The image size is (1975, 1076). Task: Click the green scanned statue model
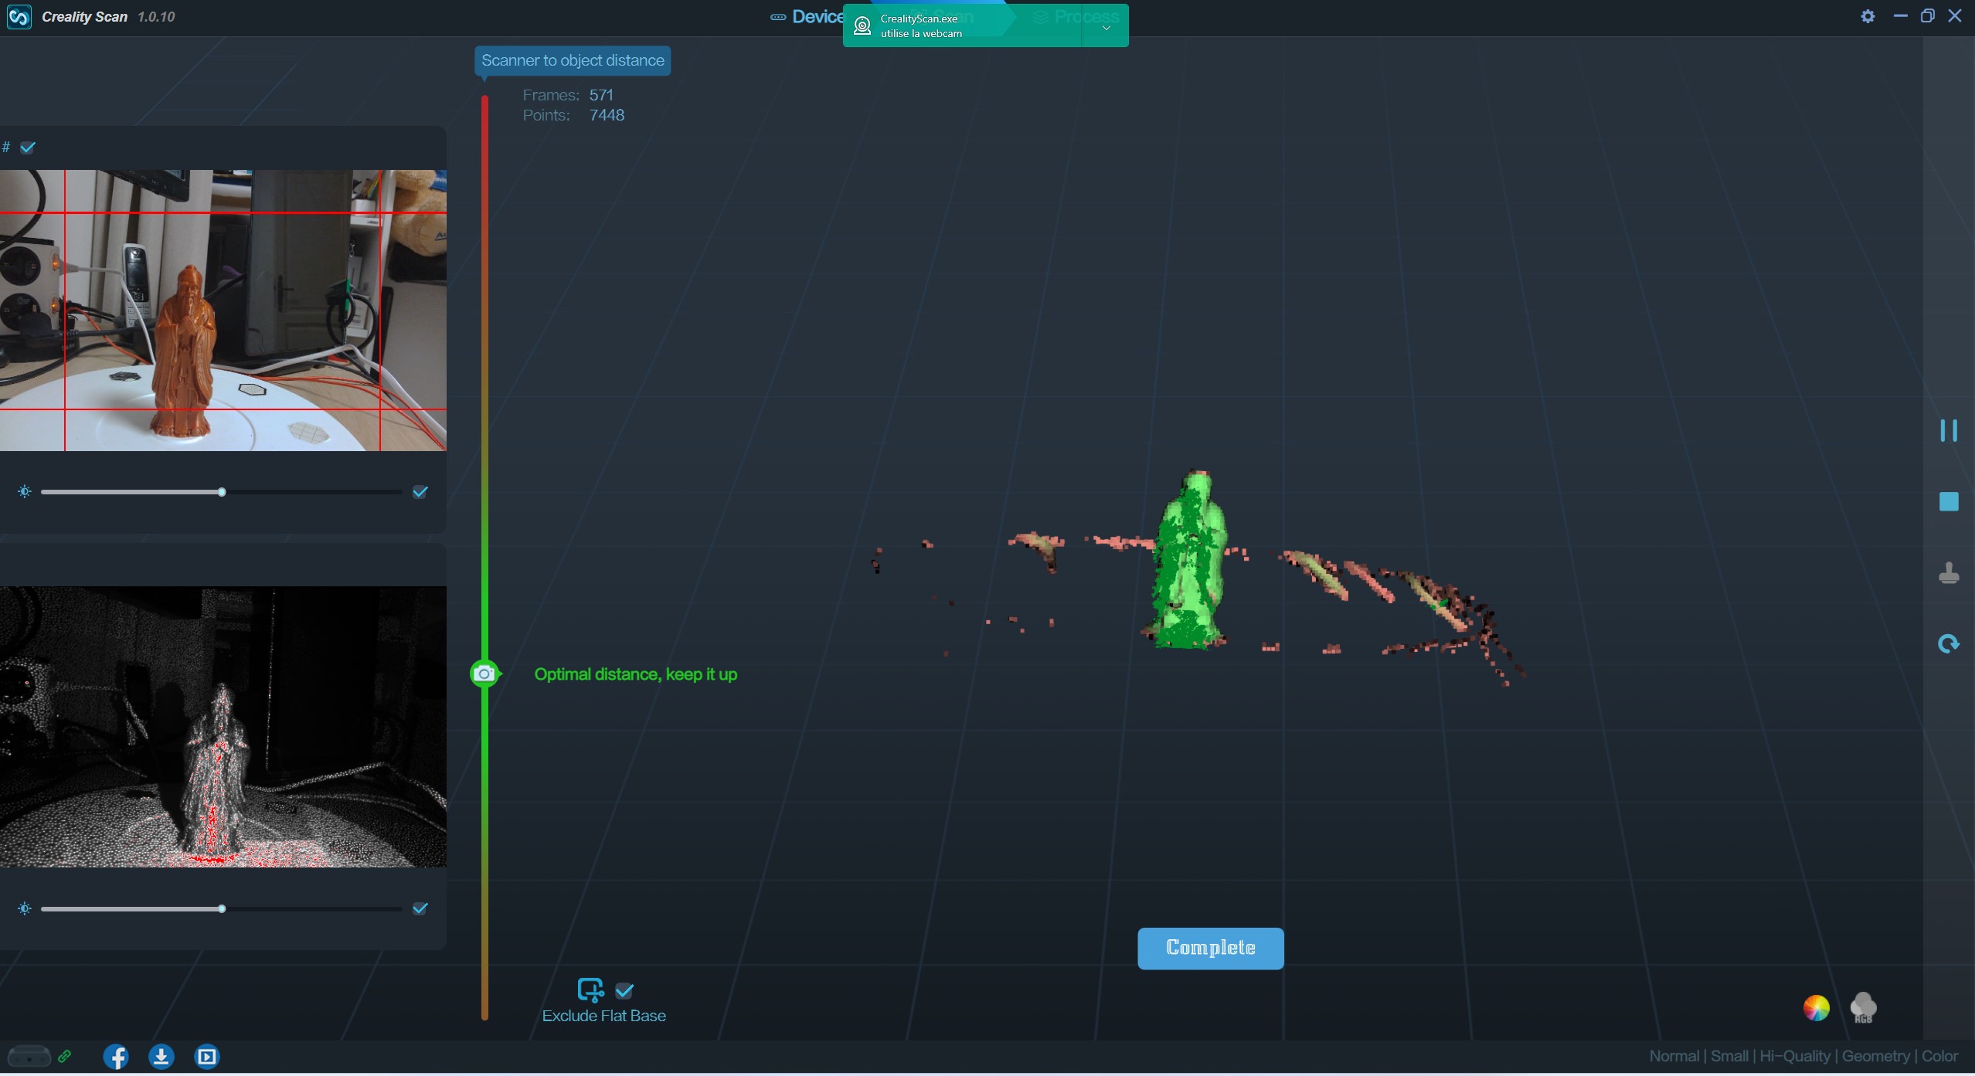(x=1190, y=561)
